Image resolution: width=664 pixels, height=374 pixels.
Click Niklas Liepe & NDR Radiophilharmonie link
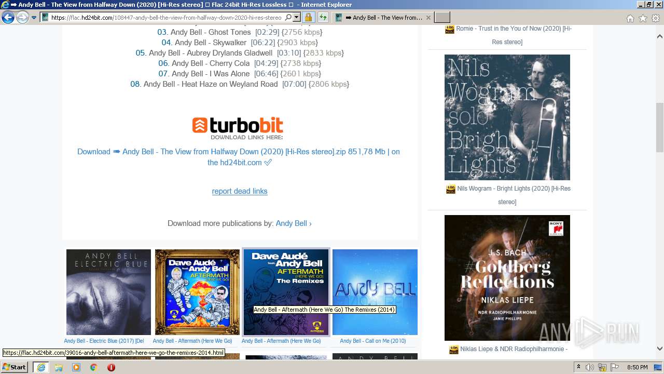[514, 349]
